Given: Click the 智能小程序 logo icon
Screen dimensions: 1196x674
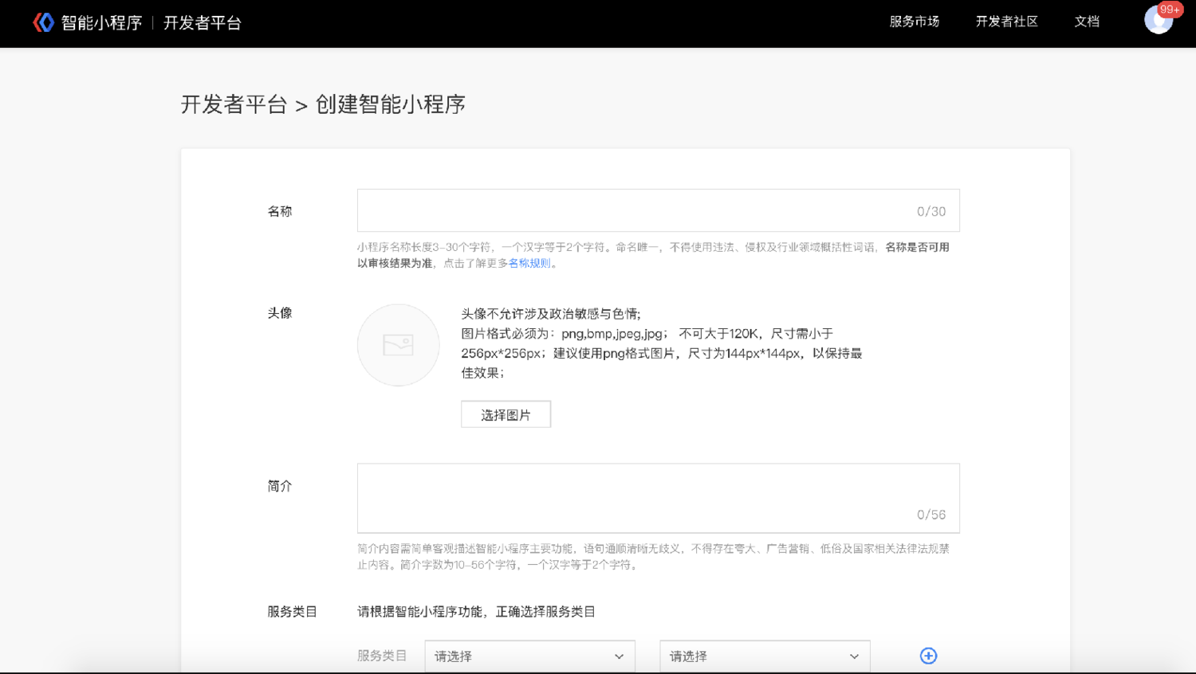Looking at the screenshot, I should point(44,22).
